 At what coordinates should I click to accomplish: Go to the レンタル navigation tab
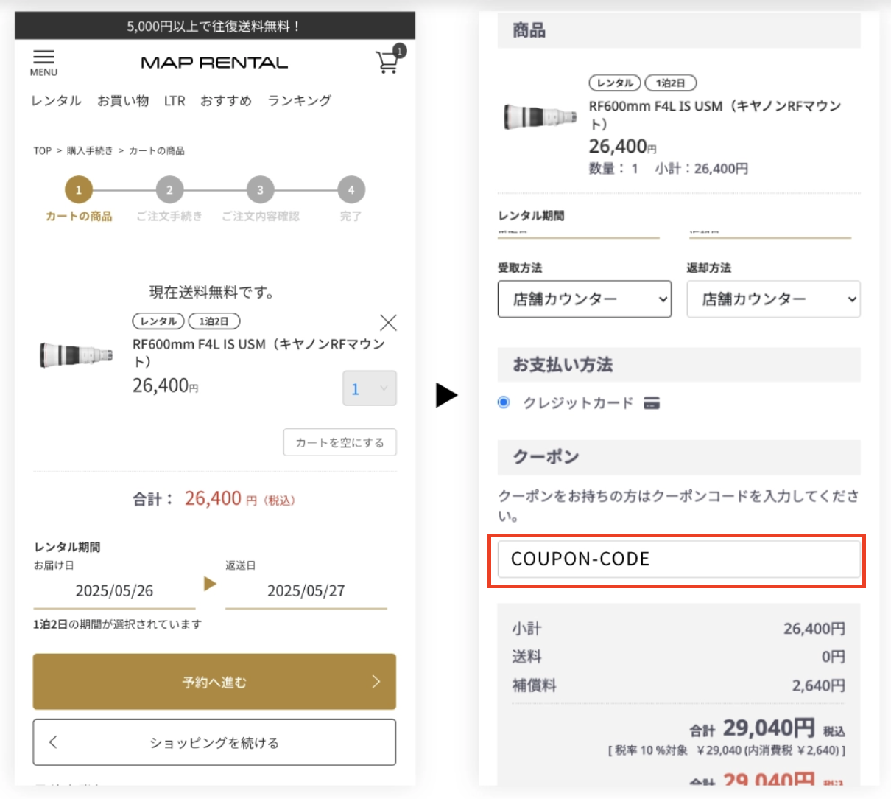tap(56, 101)
